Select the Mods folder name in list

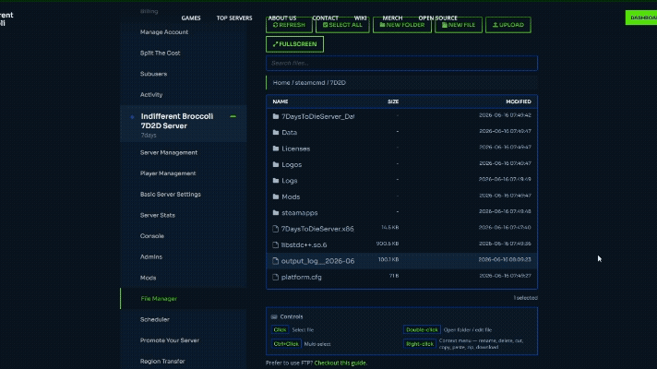[x=291, y=196]
